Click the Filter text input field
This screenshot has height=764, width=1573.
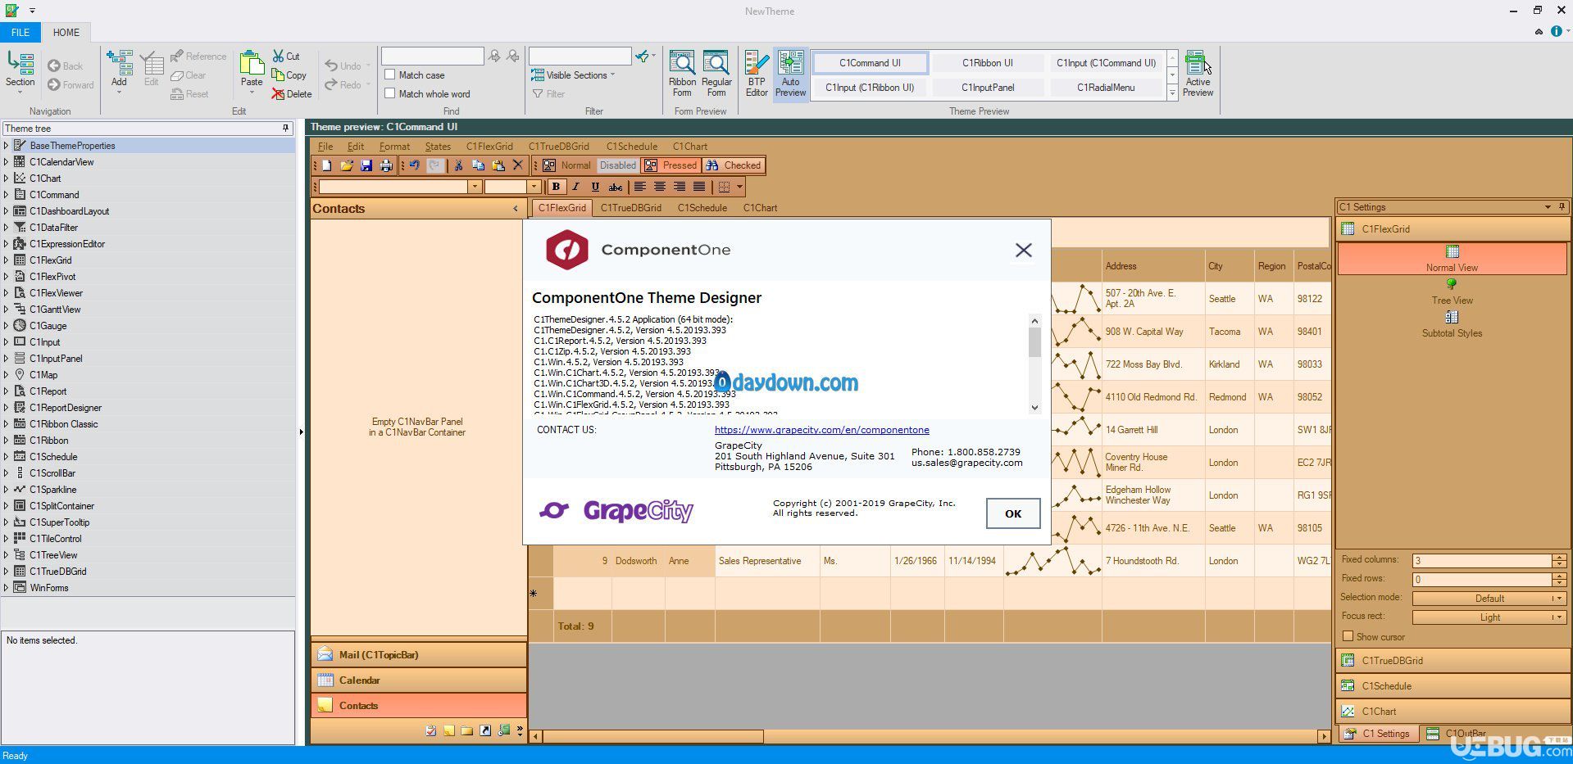tap(580, 57)
